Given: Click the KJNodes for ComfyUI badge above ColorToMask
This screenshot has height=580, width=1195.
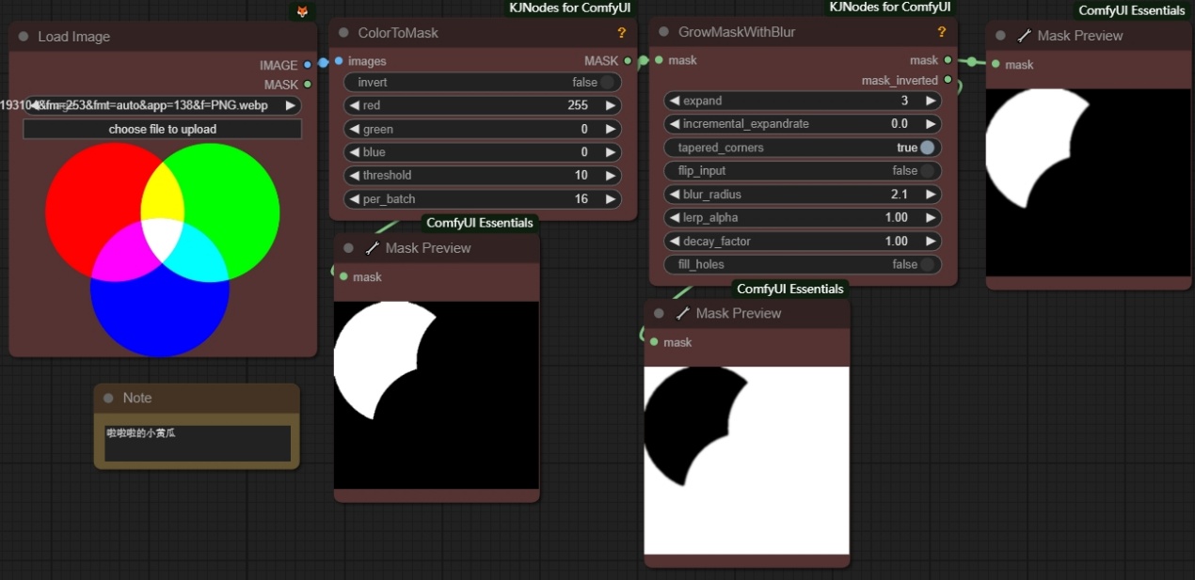Looking at the screenshot, I should click(570, 8).
